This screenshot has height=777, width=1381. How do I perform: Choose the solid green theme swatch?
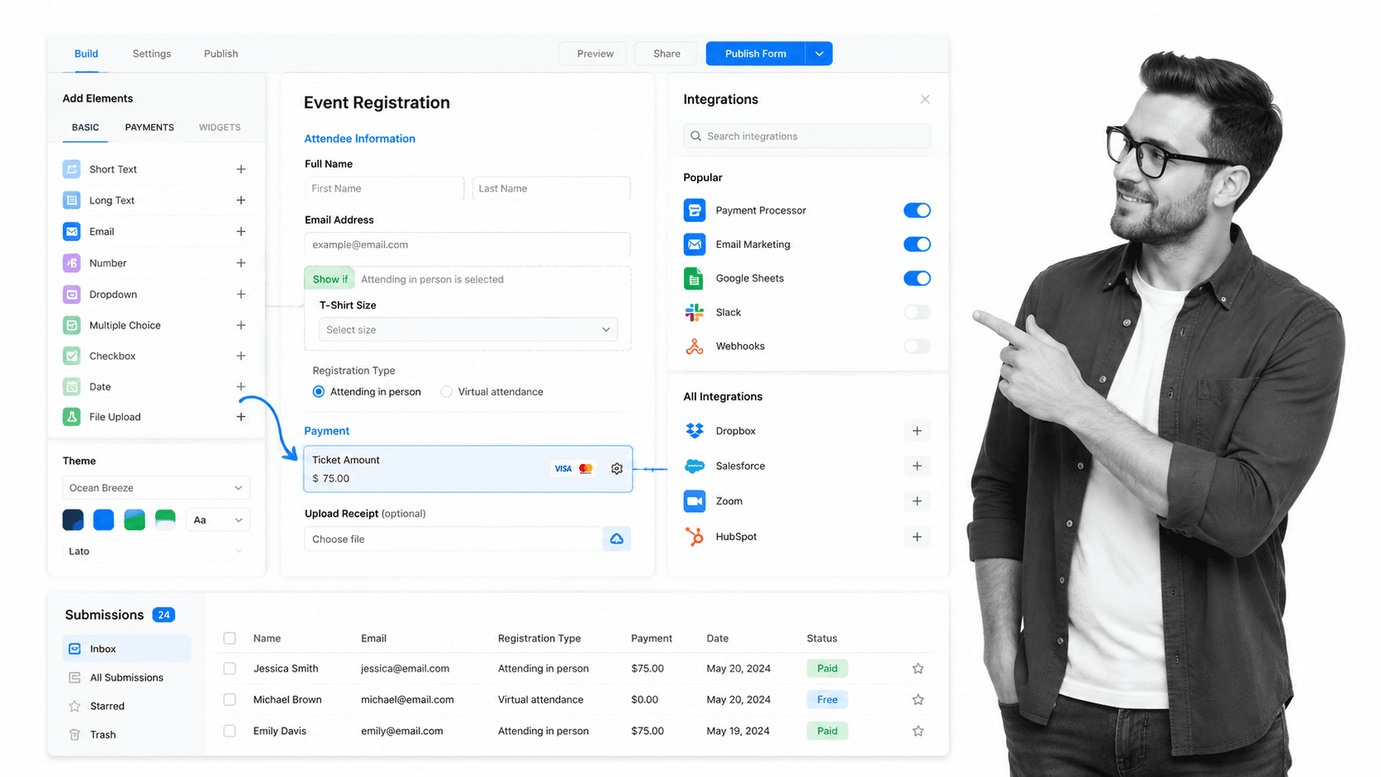135,520
